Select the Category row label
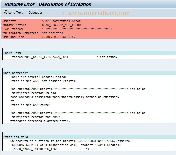This screenshot has width=176, height=155. 9,21
